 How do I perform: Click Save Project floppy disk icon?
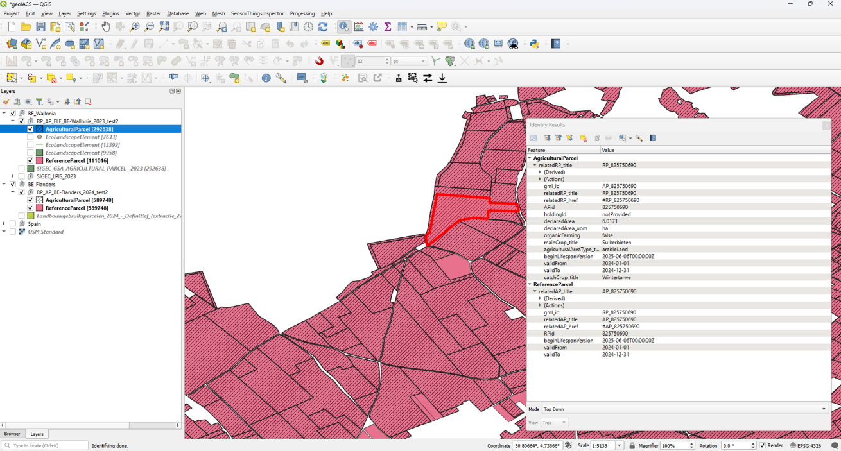pyautogui.click(x=40, y=27)
